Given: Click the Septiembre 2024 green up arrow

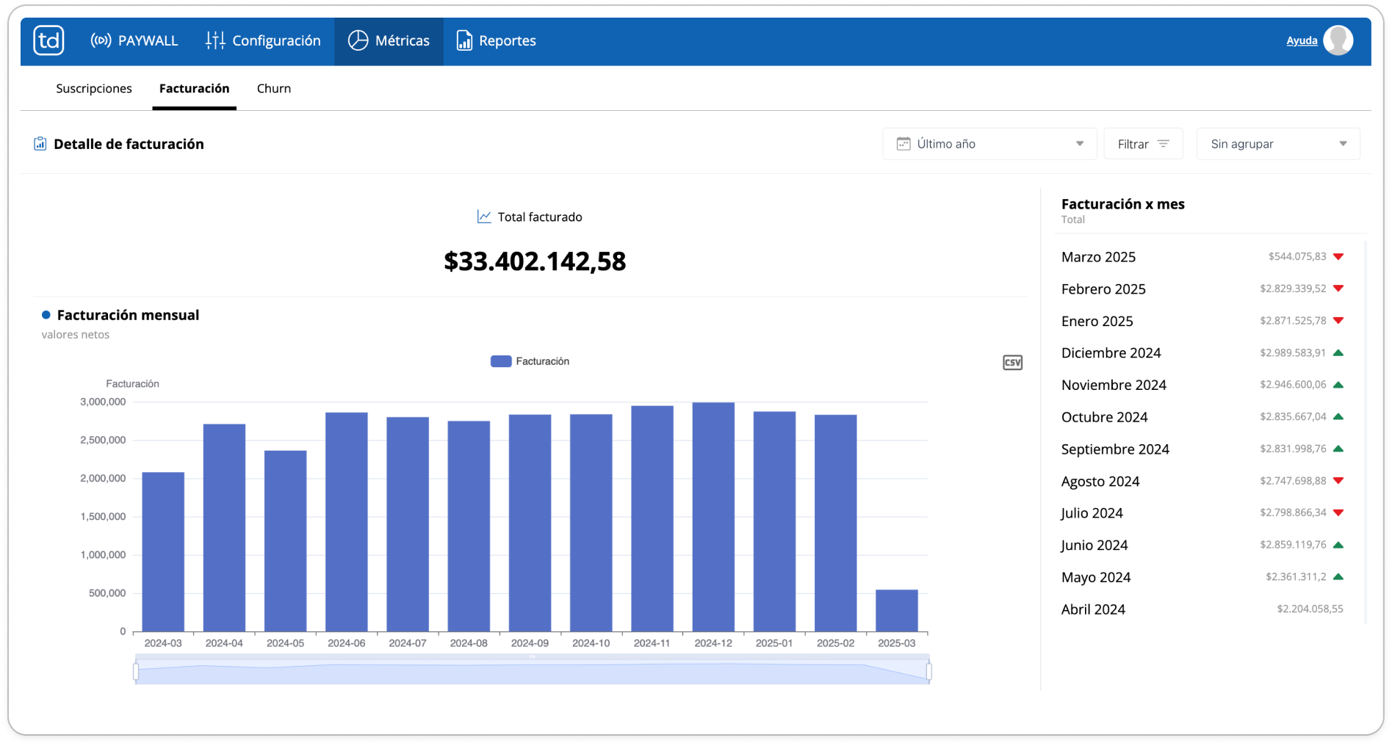Looking at the screenshot, I should coord(1338,449).
